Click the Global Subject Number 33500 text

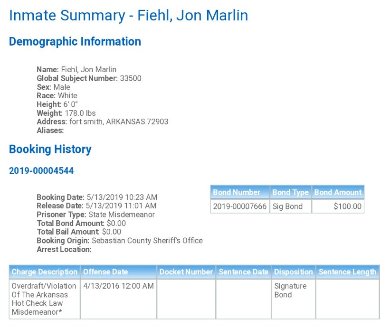(89, 78)
